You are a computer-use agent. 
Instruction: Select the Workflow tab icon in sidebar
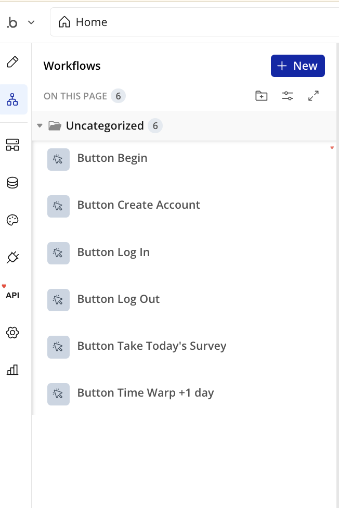(x=12, y=99)
